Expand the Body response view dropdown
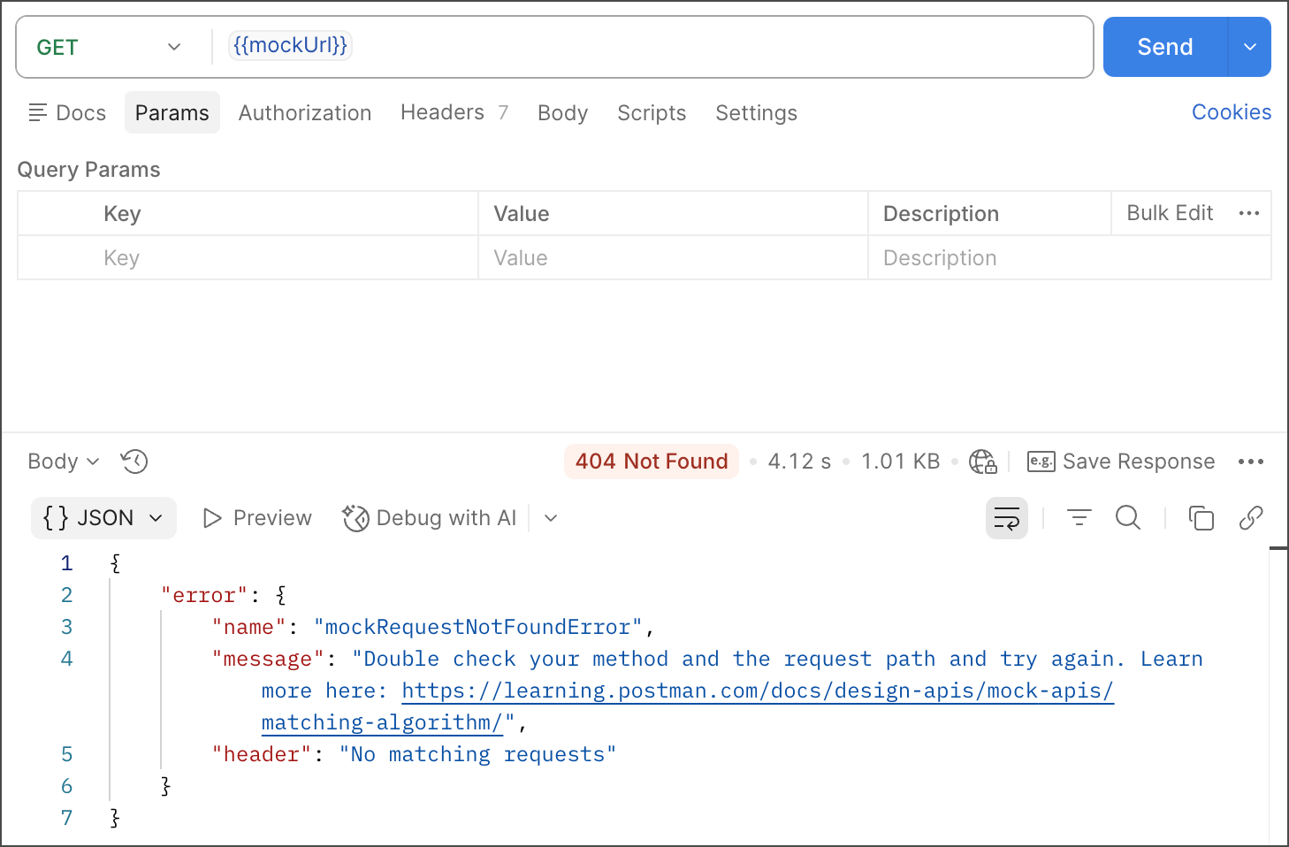 pyautogui.click(x=63, y=462)
